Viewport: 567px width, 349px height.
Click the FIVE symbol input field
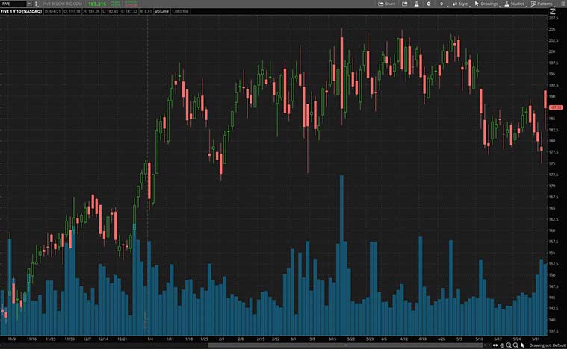point(12,4)
